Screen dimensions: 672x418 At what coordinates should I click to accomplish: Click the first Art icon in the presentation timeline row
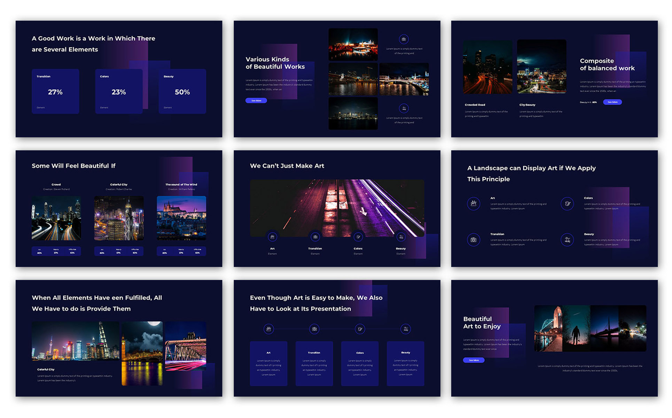click(x=269, y=329)
